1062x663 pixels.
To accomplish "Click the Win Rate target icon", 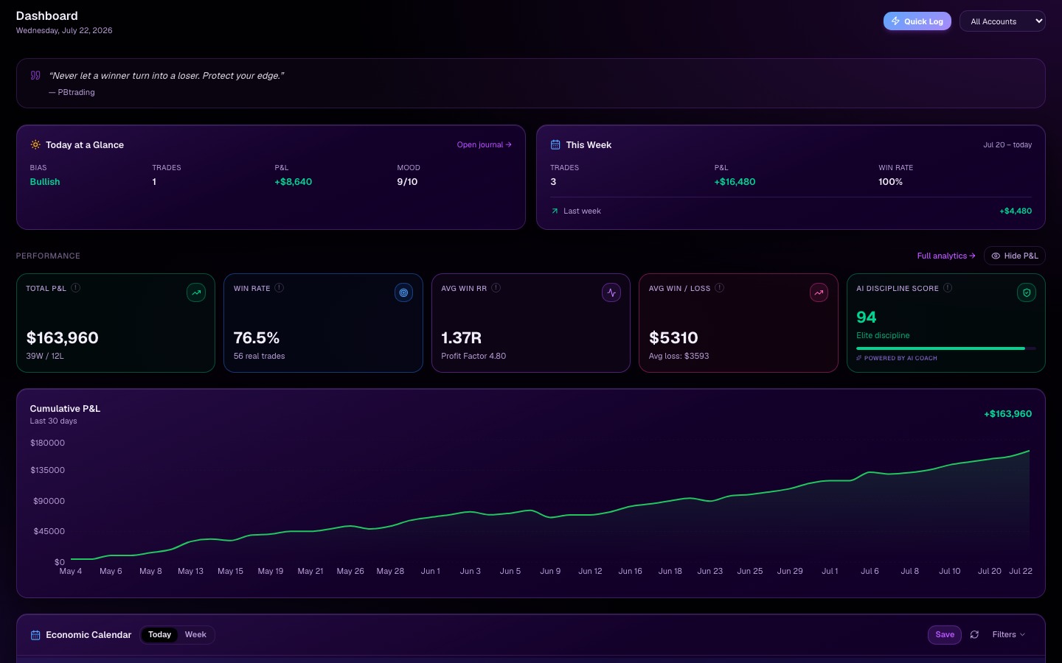I will pyautogui.click(x=403, y=292).
